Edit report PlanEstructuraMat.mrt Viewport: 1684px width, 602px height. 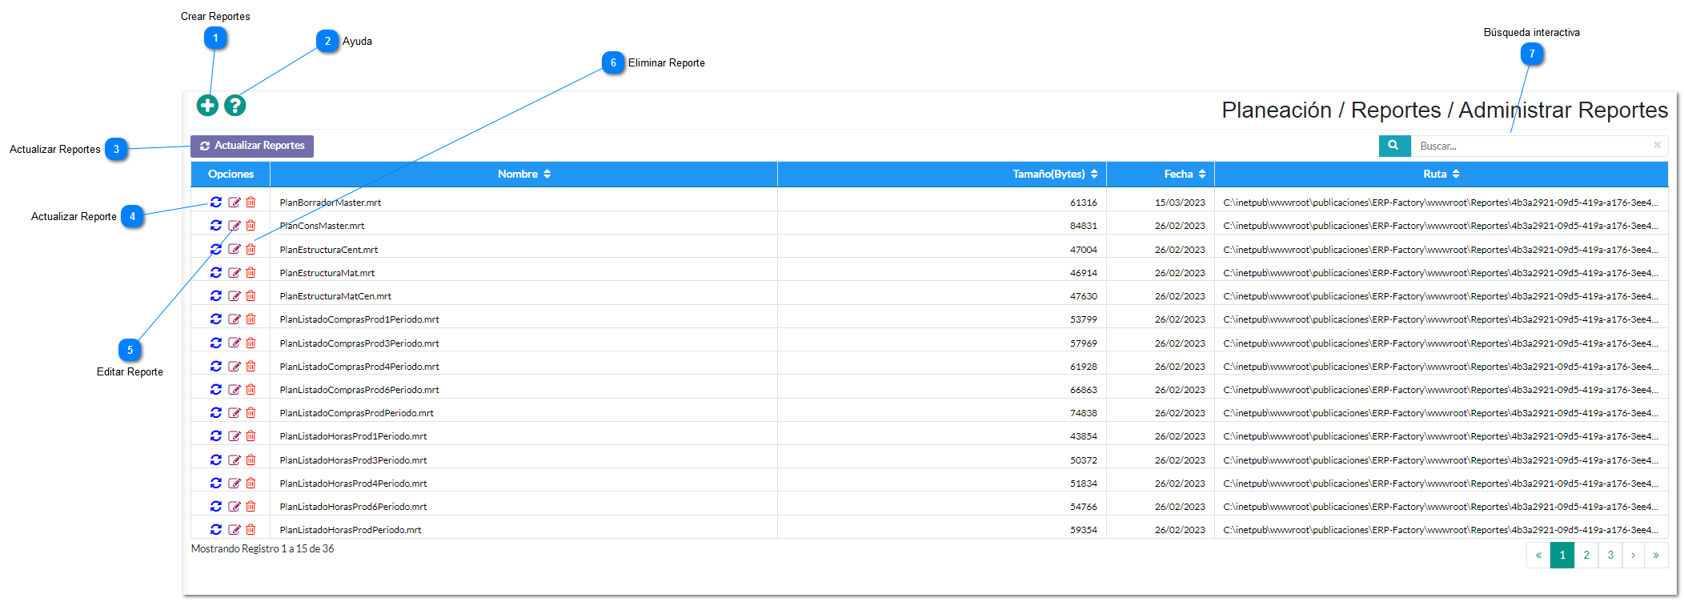tap(235, 272)
